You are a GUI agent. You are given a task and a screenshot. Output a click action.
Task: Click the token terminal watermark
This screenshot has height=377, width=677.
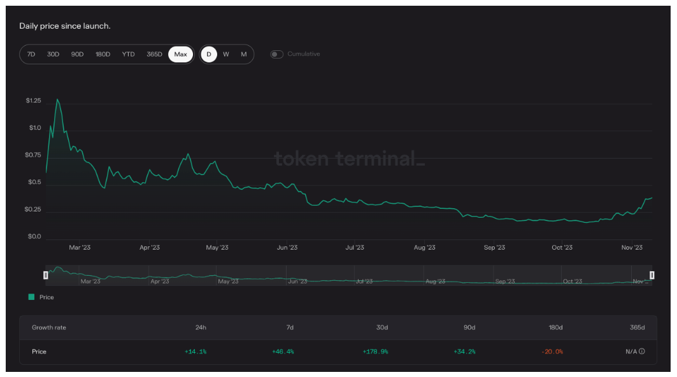(x=349, y=159)
